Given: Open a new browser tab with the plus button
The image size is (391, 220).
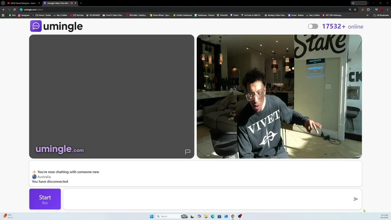Looking at the screenshot, I should coord(81,3).
